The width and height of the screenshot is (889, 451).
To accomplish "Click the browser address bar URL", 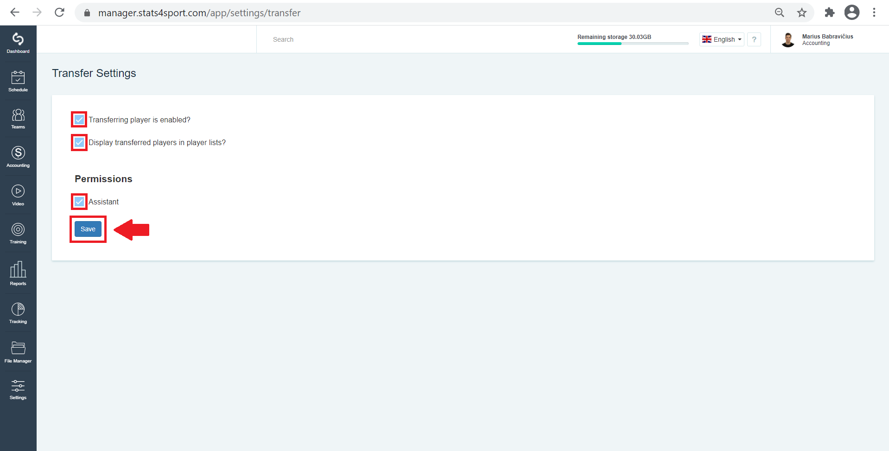I will (x=199, y=13).
